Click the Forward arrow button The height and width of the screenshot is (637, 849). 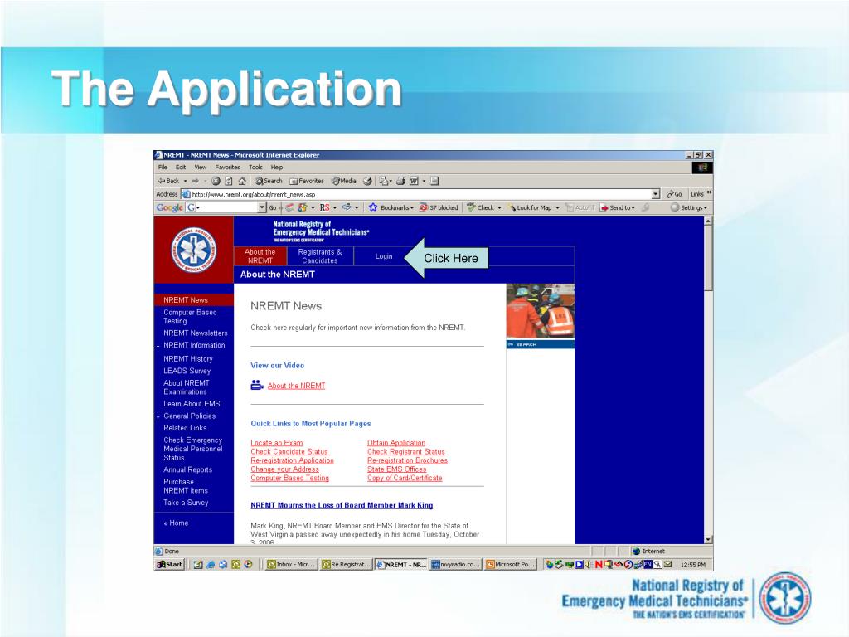(196, 181)
